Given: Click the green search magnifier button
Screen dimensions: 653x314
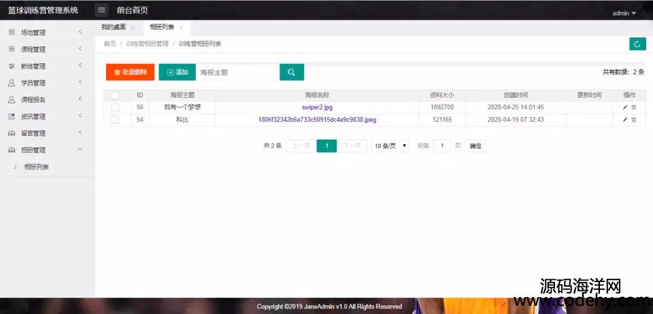Looking at the screenshot, I should tap(292, 72).
